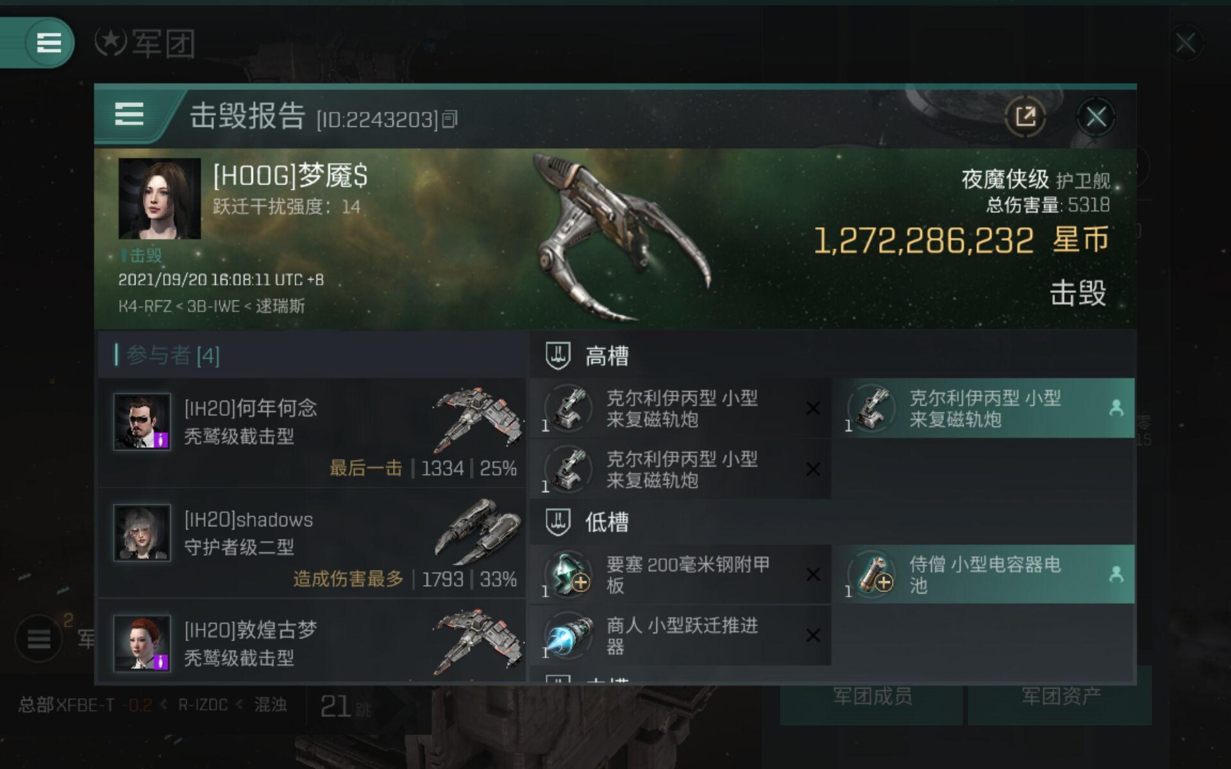1231x769 pixels.
Task: Select the 侍僧 小型电容器电池 module
Action: (984, 574)
